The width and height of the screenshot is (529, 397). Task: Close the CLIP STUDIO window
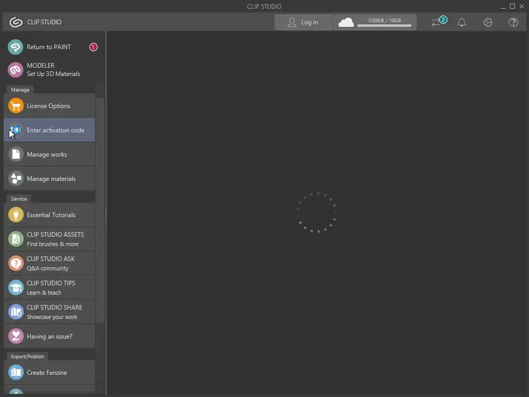click(x=522, y=6)
